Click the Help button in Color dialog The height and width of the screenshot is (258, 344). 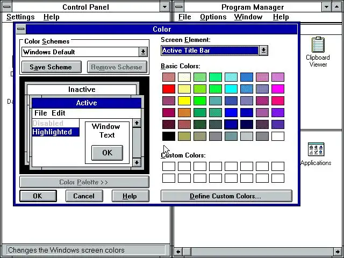click(x=131, y=196)
